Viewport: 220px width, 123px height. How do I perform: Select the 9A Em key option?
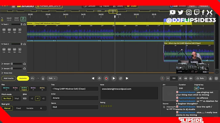[33, 89]
